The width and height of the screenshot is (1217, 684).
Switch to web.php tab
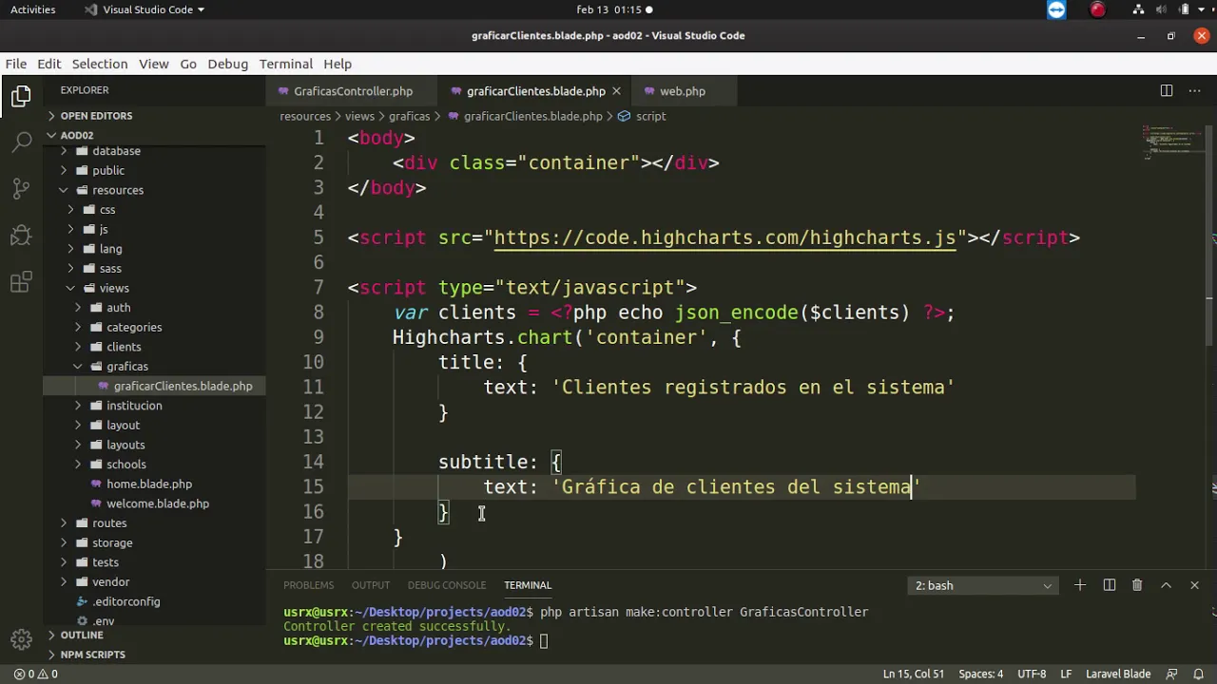click(x=683, y=91)
